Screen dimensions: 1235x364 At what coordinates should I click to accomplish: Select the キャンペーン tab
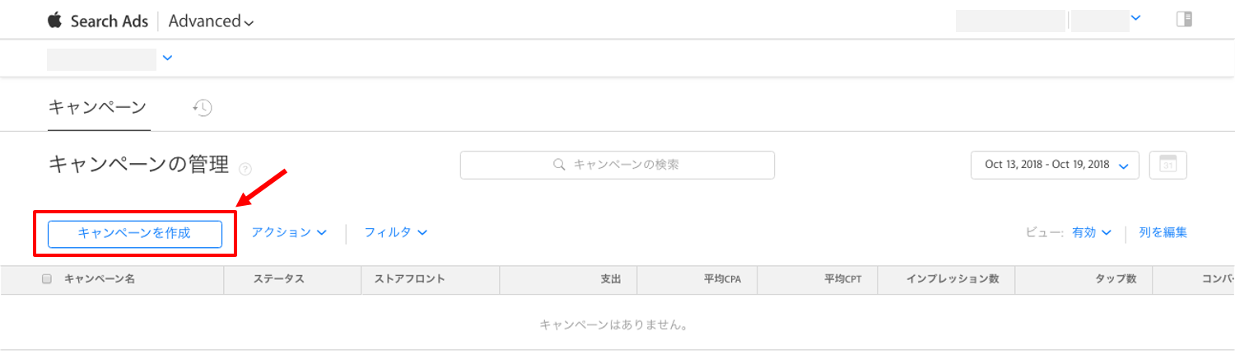(98, 107)
